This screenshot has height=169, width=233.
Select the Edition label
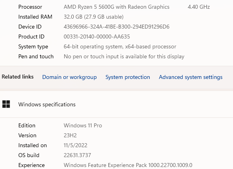tap(27, 125)
